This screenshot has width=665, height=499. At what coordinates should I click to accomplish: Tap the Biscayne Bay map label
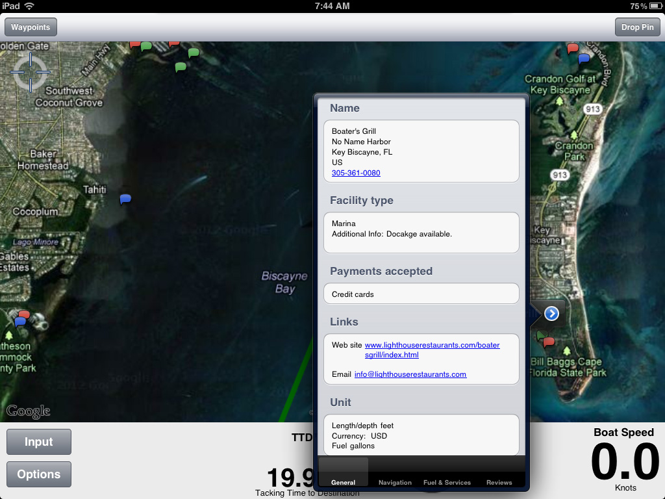pos(284,283)
